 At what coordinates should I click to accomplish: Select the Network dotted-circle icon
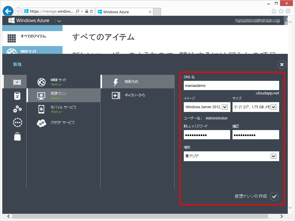(x=17, y=123)
